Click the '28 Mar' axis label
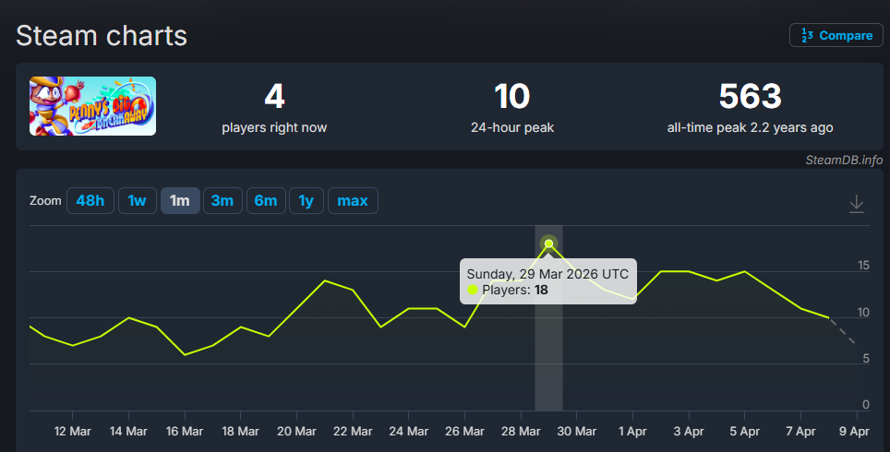The image size is (890, 452). tap(521, 432)
